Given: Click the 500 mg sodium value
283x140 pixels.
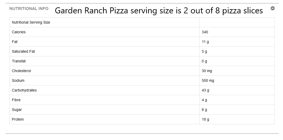Looking at the screenshot, I should 208,80.
